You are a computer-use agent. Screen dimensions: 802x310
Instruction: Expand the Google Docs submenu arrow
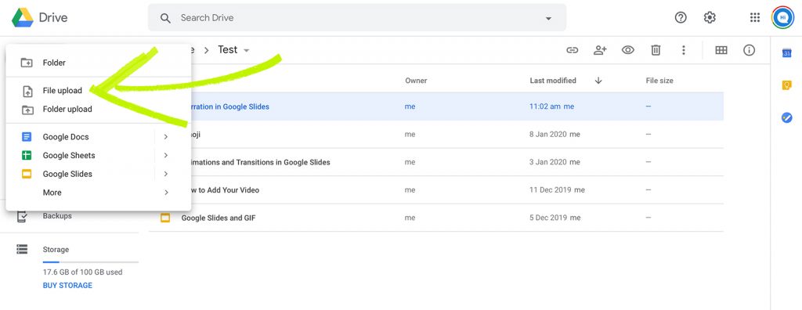[x=166, y=136]
